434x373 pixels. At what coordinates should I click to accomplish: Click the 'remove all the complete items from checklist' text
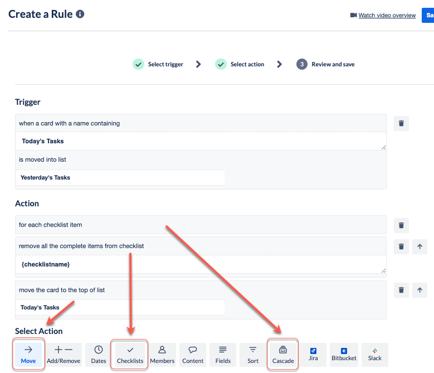pos(81,246)
